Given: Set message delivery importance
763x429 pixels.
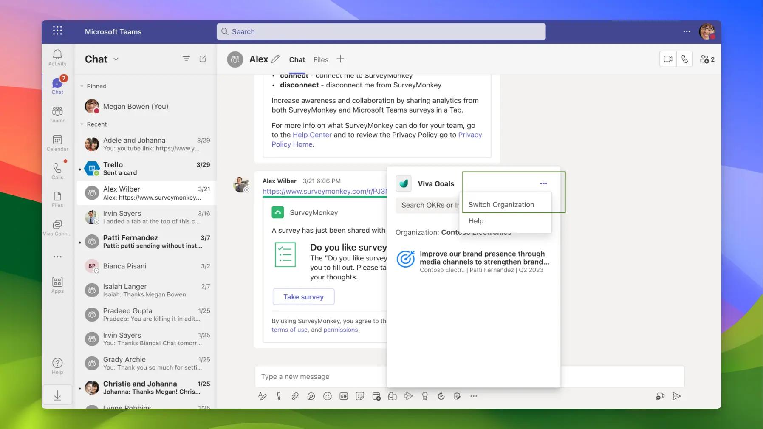Looking at the screenshot, I should pos(278,396).
